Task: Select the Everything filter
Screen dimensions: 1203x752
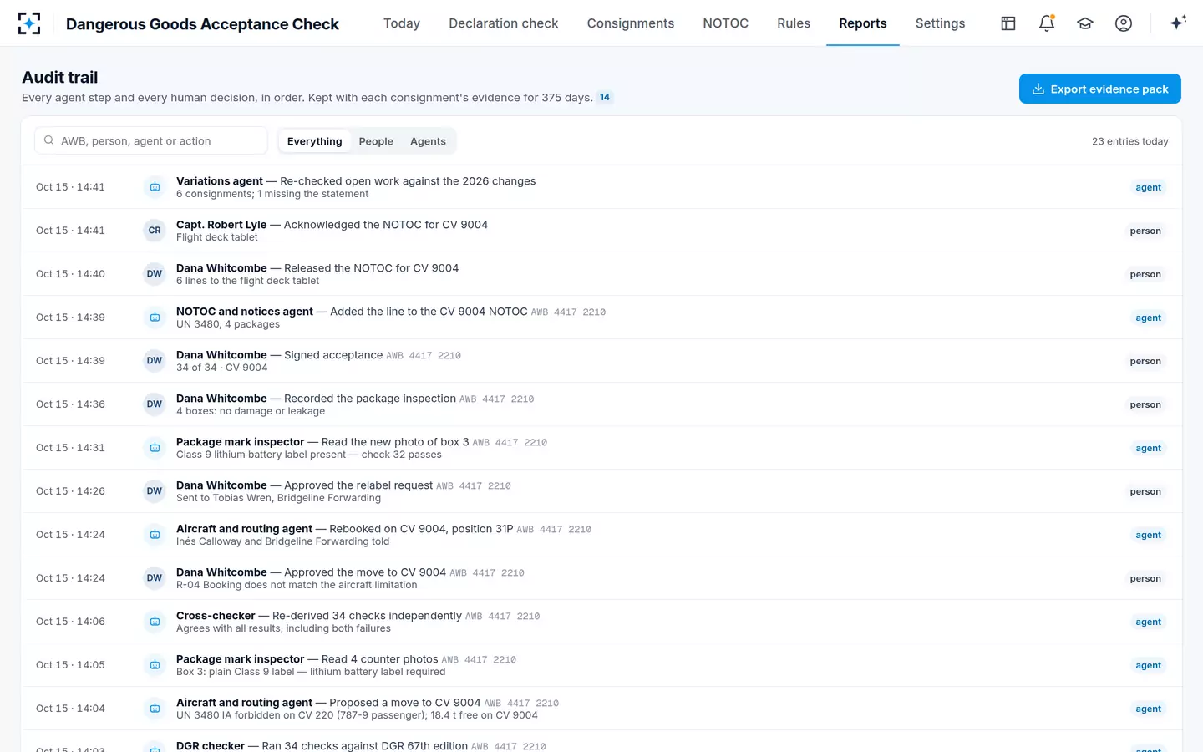Action: (x=315, y=141)
